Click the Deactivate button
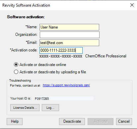This screenshot has width=137, height=129. point(72,121)
